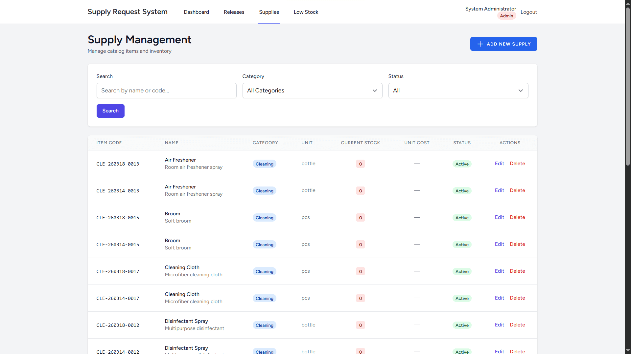631x354 pixels.
Task: Edit Cleaning Cloth CLE-260318-0017
Action: coord(499,271)
